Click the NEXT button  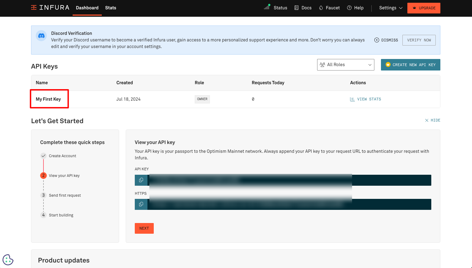coord(144,228)
